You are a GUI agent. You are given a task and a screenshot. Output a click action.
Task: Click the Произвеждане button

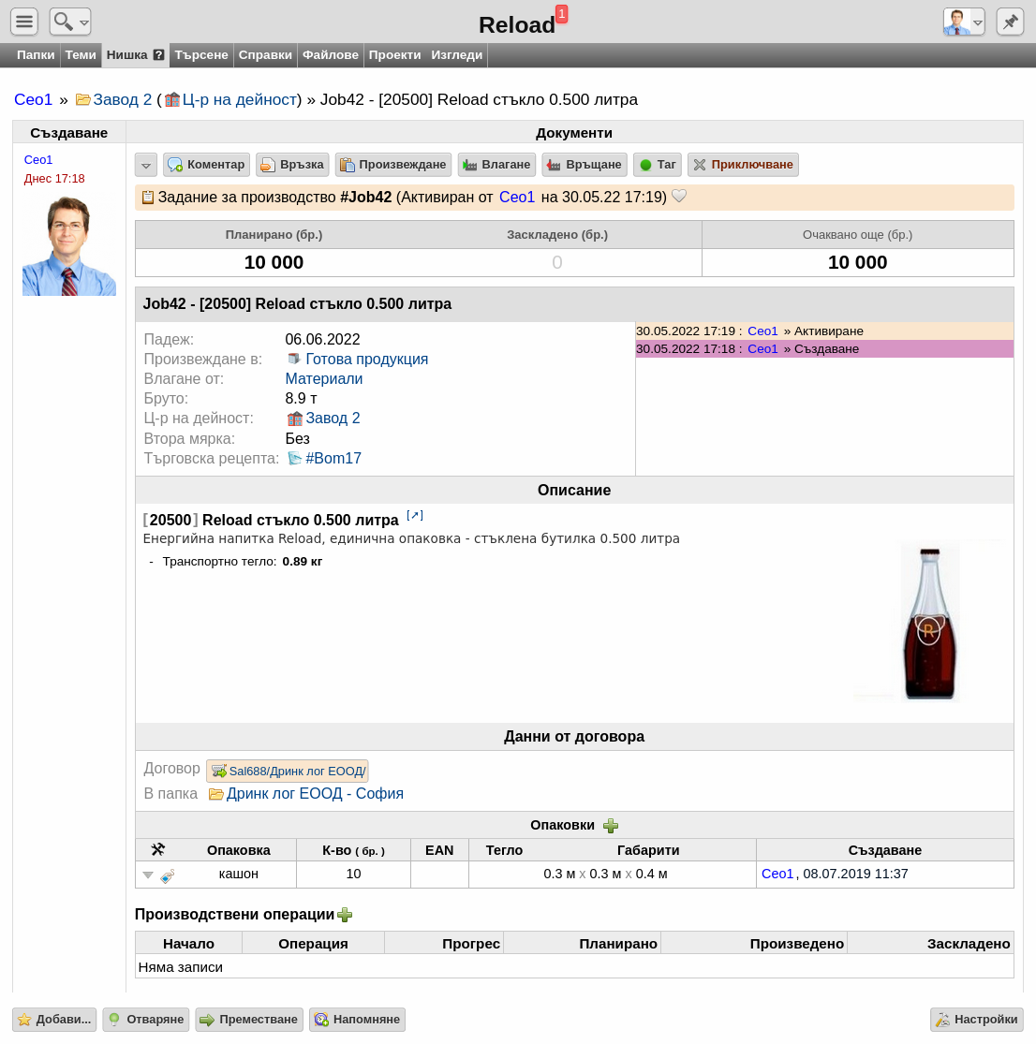[x=393, y=165]
